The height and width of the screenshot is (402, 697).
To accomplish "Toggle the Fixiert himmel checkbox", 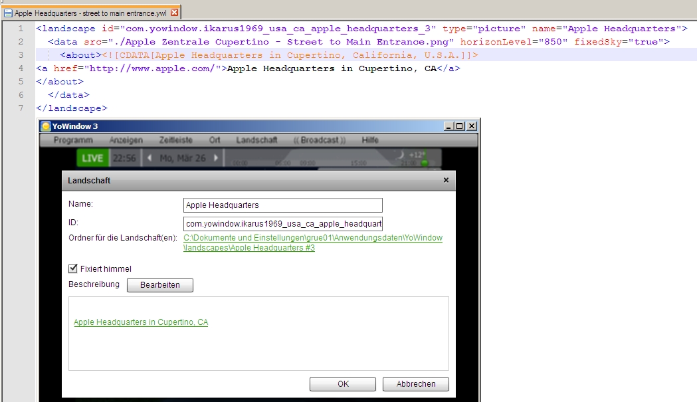I will (73, 269).
